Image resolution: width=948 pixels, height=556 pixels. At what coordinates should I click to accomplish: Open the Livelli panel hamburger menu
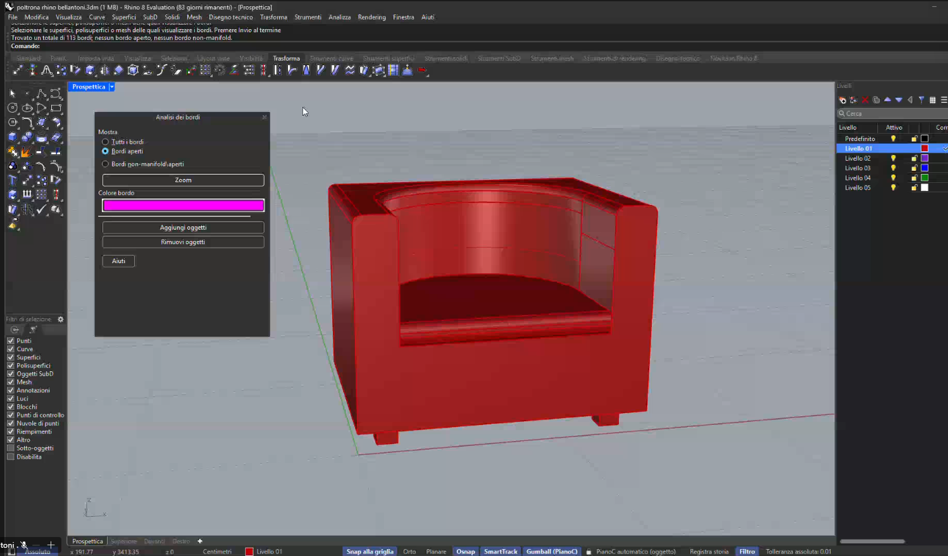tap(944, 100)
